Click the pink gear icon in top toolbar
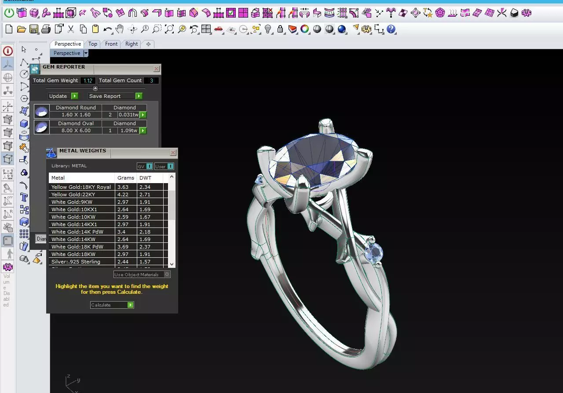This screenshot has height=393, width=563. (526, 13)
